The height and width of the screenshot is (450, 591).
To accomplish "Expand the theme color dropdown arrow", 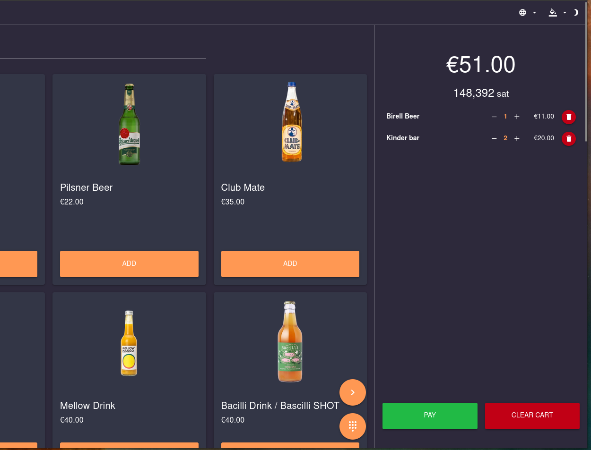I will click(x=565, y=13).
